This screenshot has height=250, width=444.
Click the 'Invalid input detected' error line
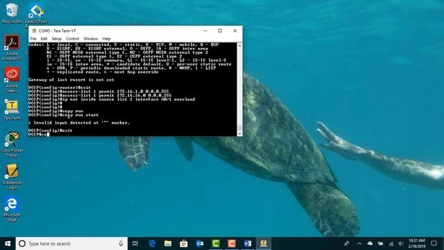(x=79, y=123)
